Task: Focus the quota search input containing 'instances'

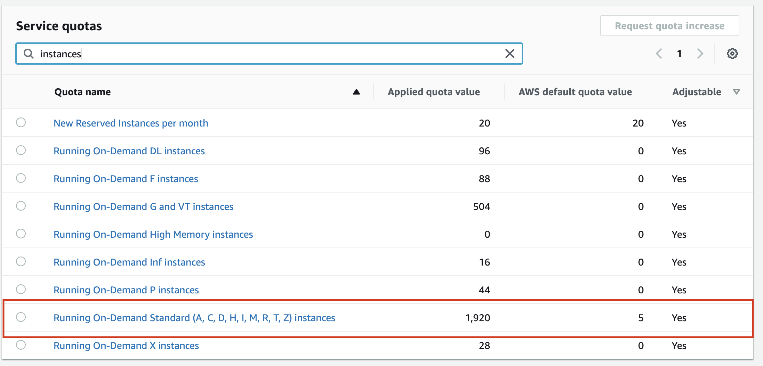Action: [269, 54]
